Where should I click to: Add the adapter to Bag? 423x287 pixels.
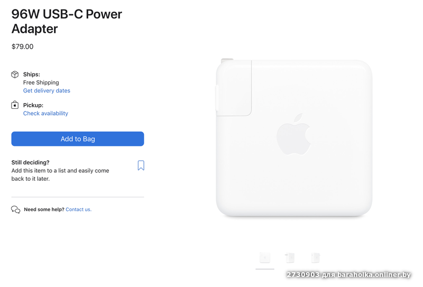click(x=78, y=139)
